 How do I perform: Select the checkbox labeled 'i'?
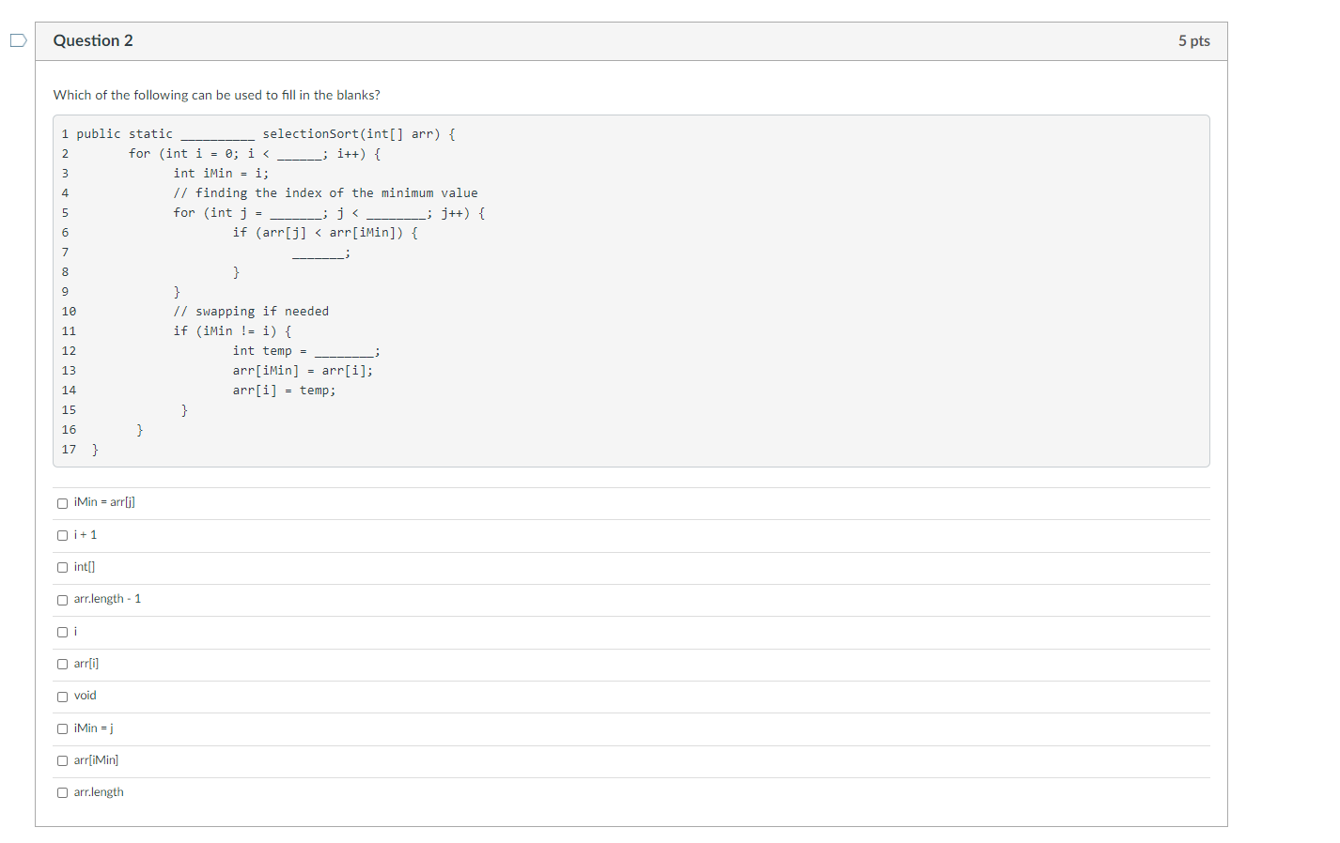pyautogui.click(x=62, y=632)
